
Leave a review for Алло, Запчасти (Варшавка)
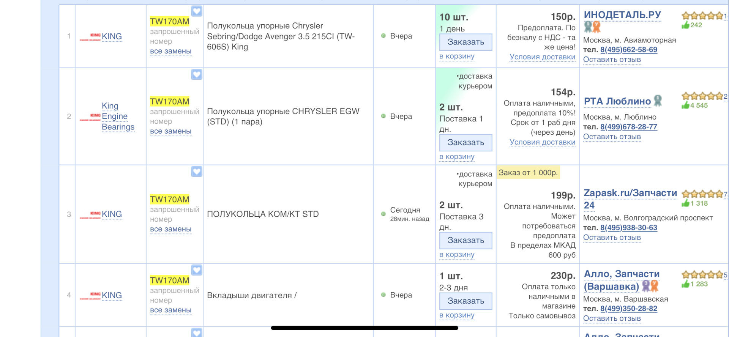point(612,318)
